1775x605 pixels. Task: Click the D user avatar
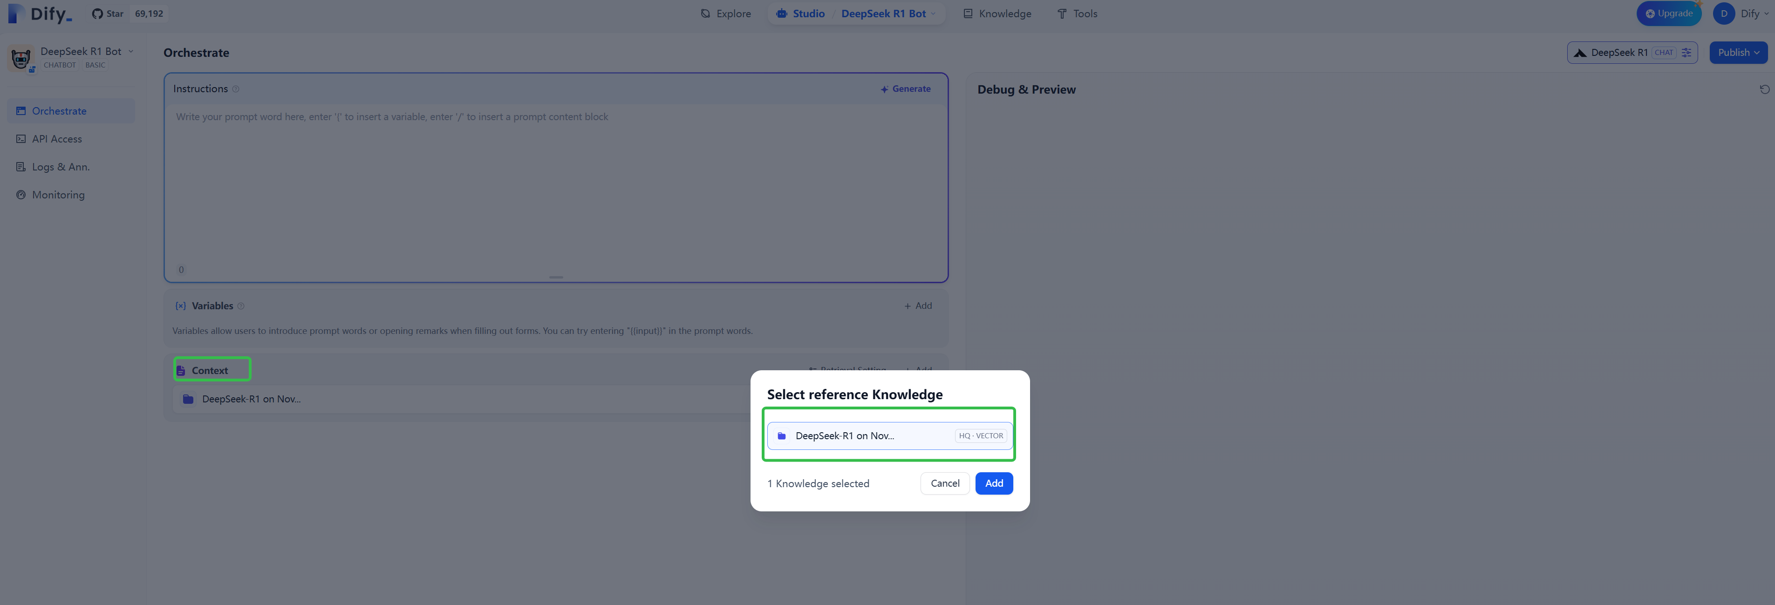(1723, 14)
